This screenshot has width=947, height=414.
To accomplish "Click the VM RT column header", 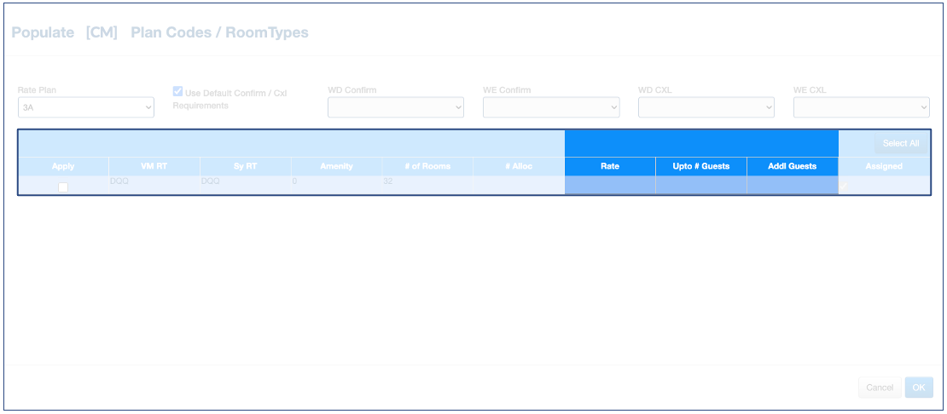I will (x=154, y=166).
